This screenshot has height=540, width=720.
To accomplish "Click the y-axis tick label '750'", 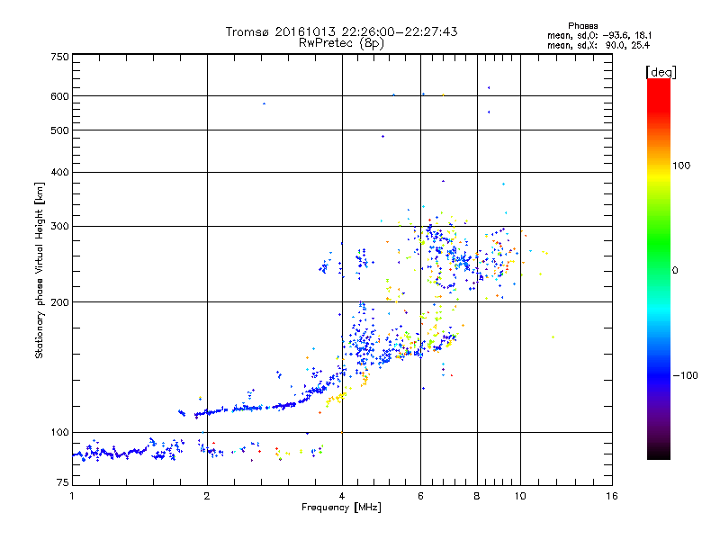I will (59, 57).
